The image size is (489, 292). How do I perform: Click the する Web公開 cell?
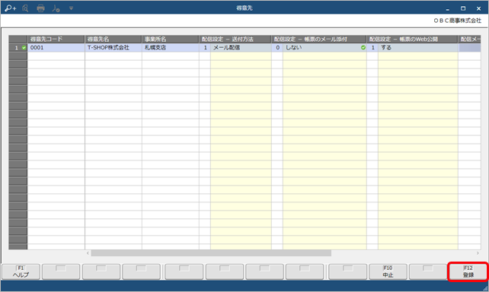tap(418, 48)
